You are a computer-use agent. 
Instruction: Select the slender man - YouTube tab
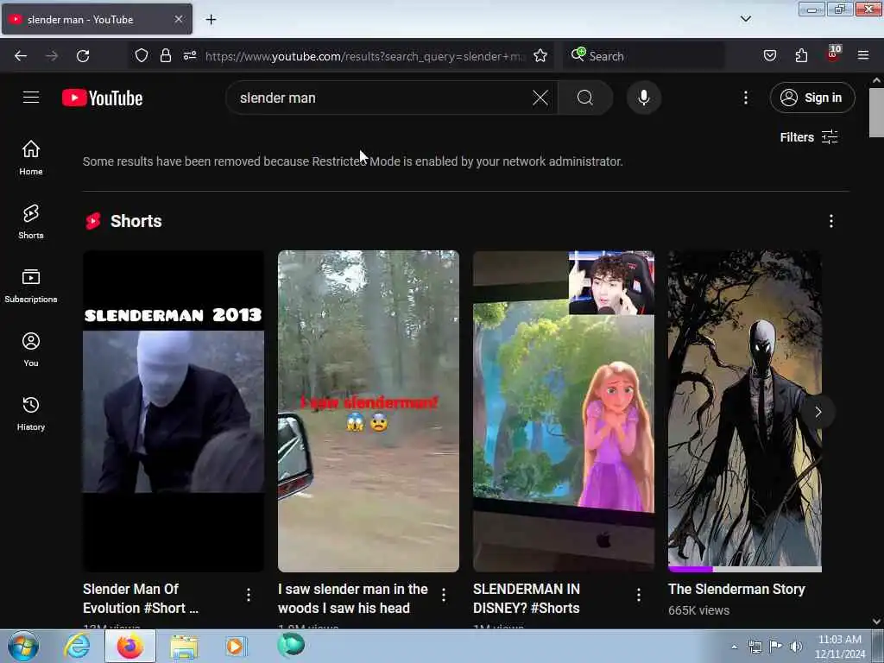pos(97,19)
